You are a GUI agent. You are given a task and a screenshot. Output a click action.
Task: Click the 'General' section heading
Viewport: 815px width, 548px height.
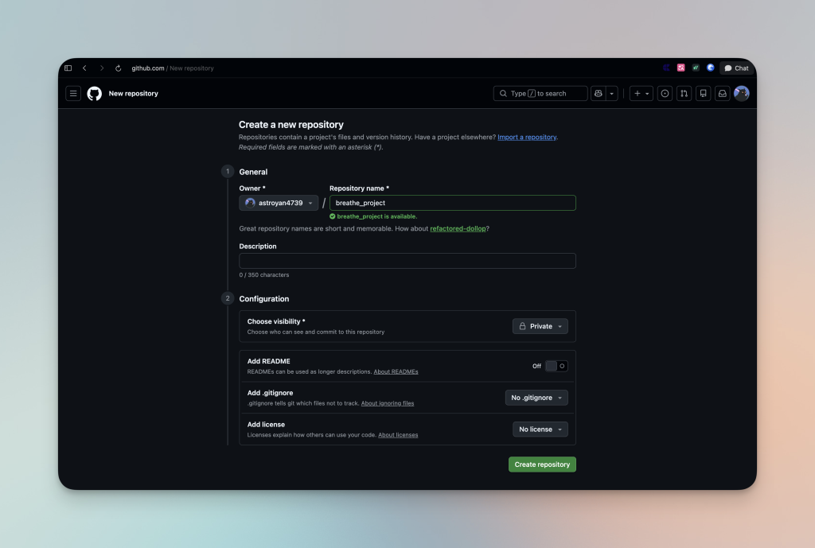pos(253,172)
